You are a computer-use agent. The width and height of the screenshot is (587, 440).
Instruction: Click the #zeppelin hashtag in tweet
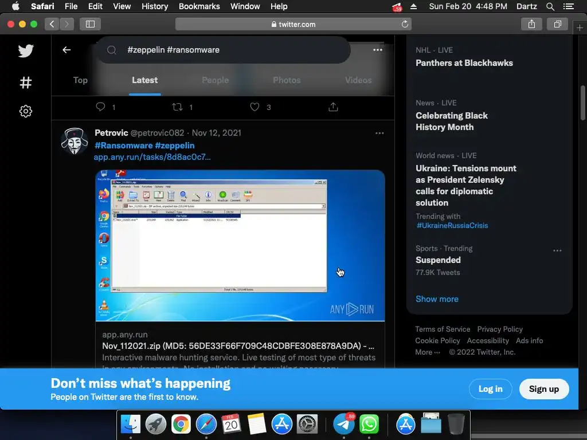(x=175, y=146)
